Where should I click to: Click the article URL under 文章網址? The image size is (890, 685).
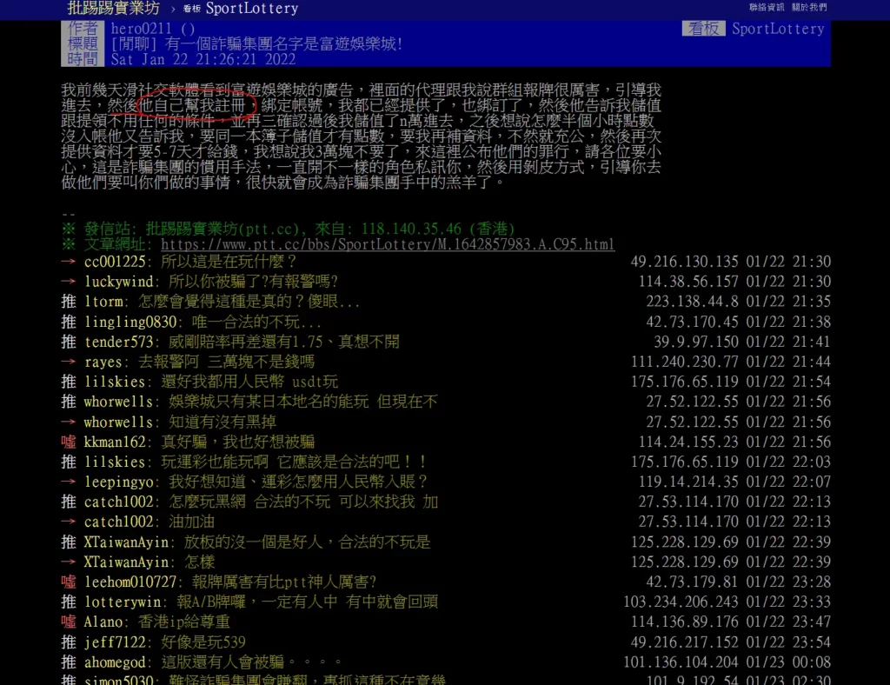click(x=387, y=244)
